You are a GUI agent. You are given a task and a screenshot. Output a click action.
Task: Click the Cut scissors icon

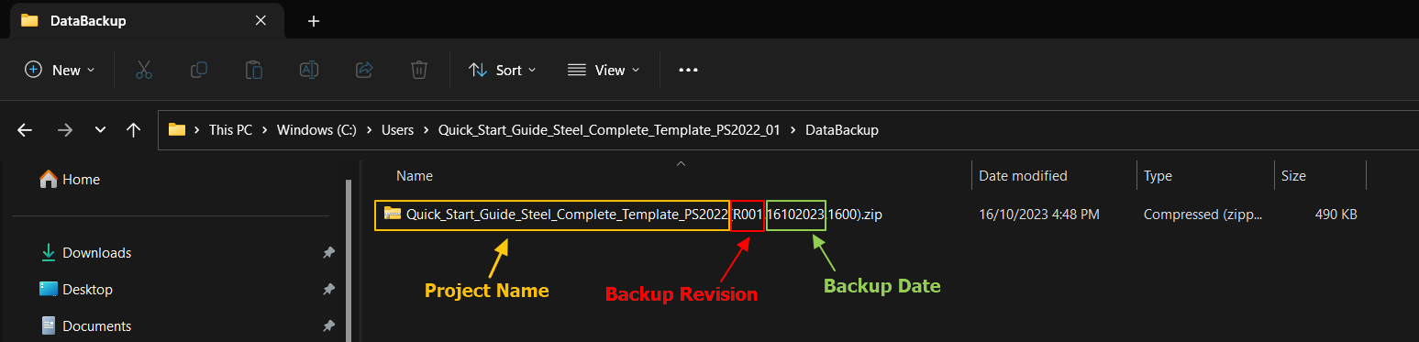click(143, 70)
